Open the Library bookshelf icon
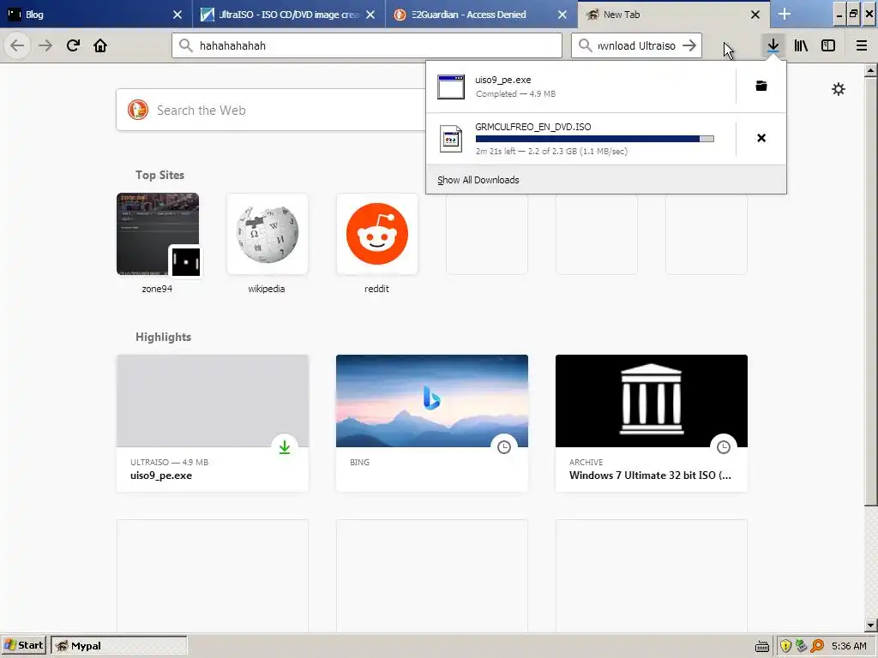The image size is (878, 658). pyautogui.click(x=801, y=45)
